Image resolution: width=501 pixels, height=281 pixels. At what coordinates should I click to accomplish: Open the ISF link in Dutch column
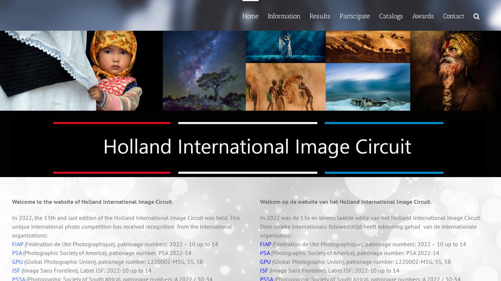264,270
